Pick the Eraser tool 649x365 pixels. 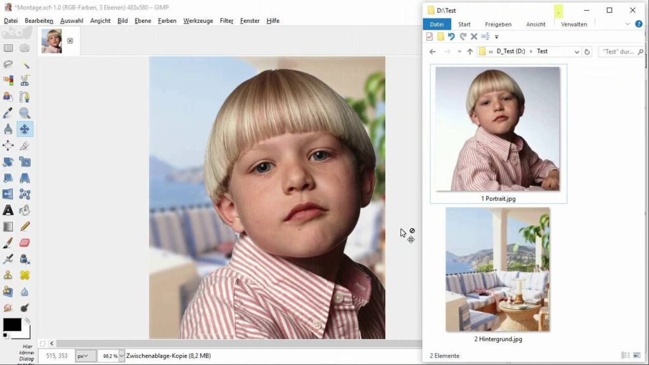coord(25,243)
